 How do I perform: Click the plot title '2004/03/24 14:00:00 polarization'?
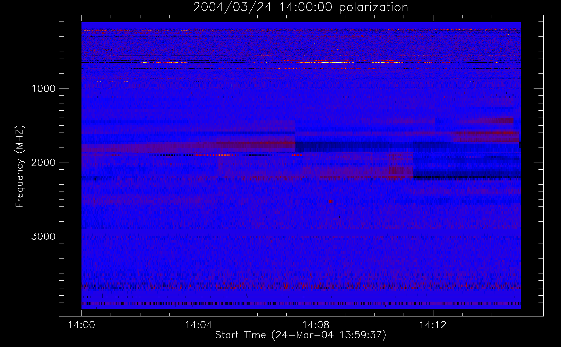coord(301,7)
